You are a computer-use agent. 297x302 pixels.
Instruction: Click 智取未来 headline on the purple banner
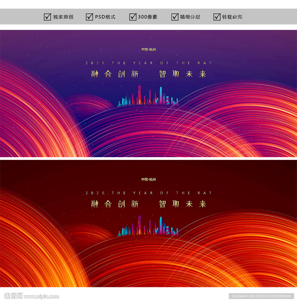click(183, 74)
